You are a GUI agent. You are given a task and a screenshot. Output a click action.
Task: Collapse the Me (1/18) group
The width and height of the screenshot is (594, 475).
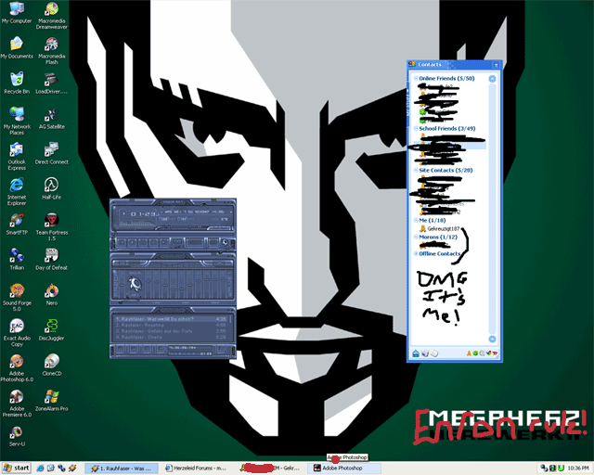click(x=416, y=221)
